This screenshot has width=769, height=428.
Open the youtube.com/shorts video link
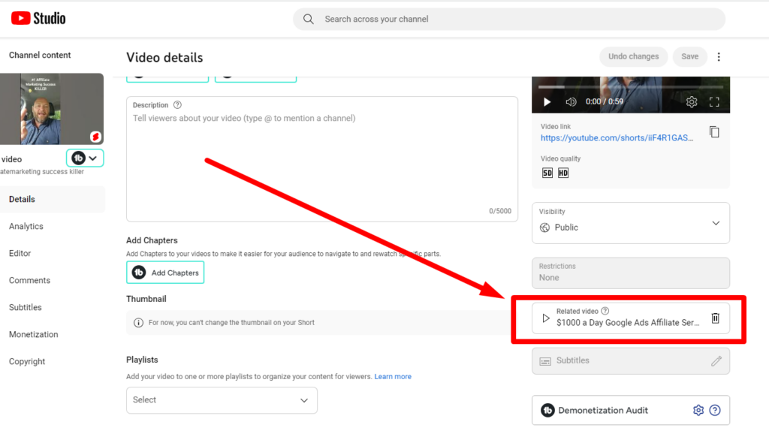[x=617, y=137]
